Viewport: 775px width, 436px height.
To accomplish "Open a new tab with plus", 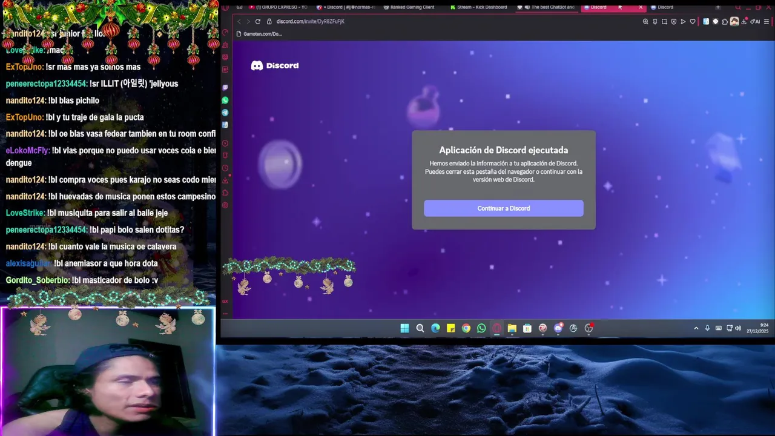I will coord(718,7).
